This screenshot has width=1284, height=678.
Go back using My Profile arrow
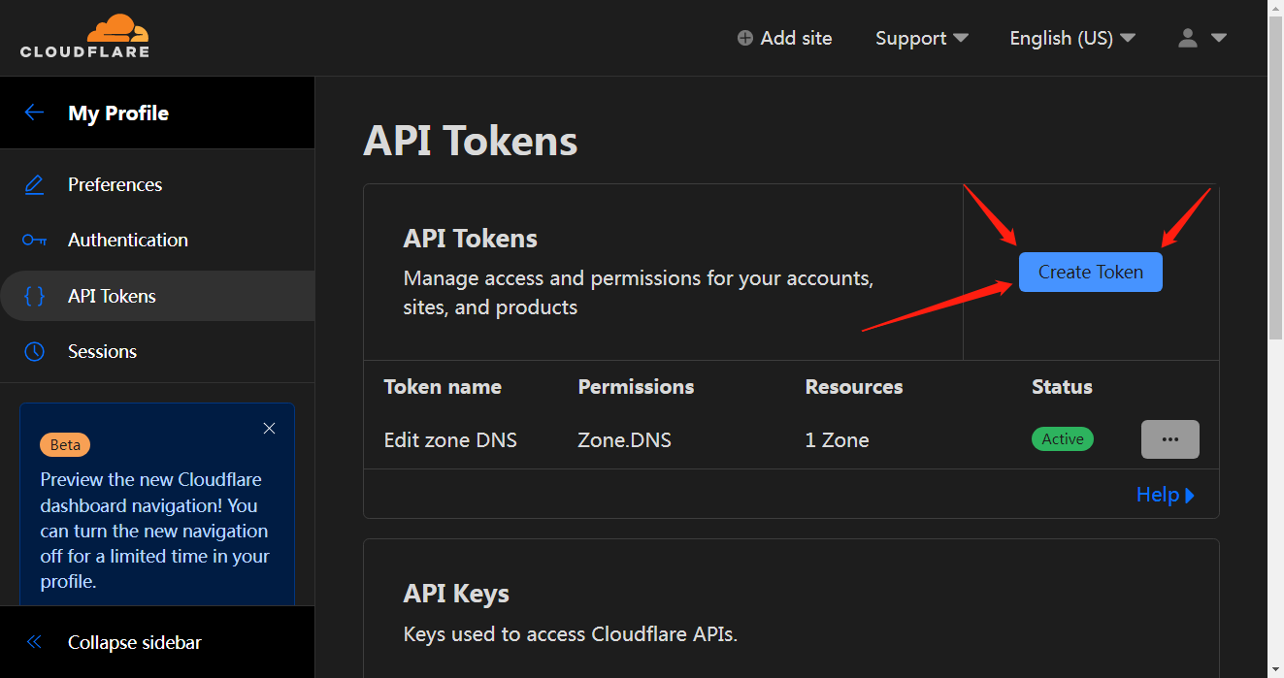[x=34, y=113]
